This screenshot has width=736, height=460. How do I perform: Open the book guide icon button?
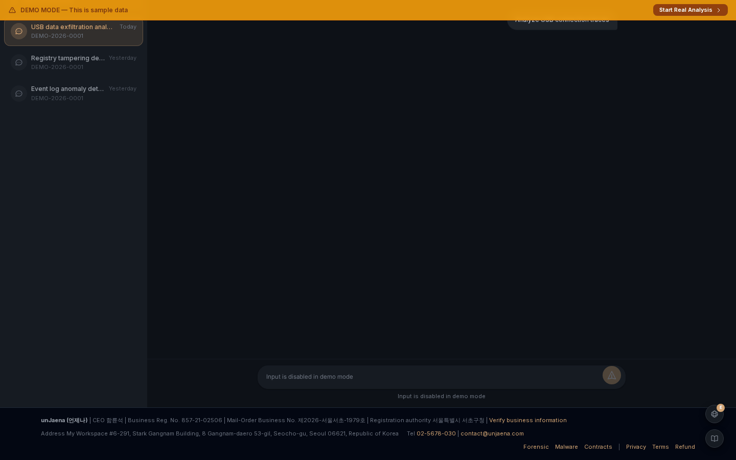[x=715, y=439]
